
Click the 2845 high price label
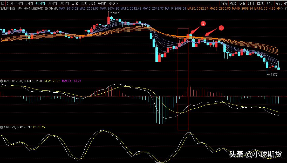coord(115,13)
